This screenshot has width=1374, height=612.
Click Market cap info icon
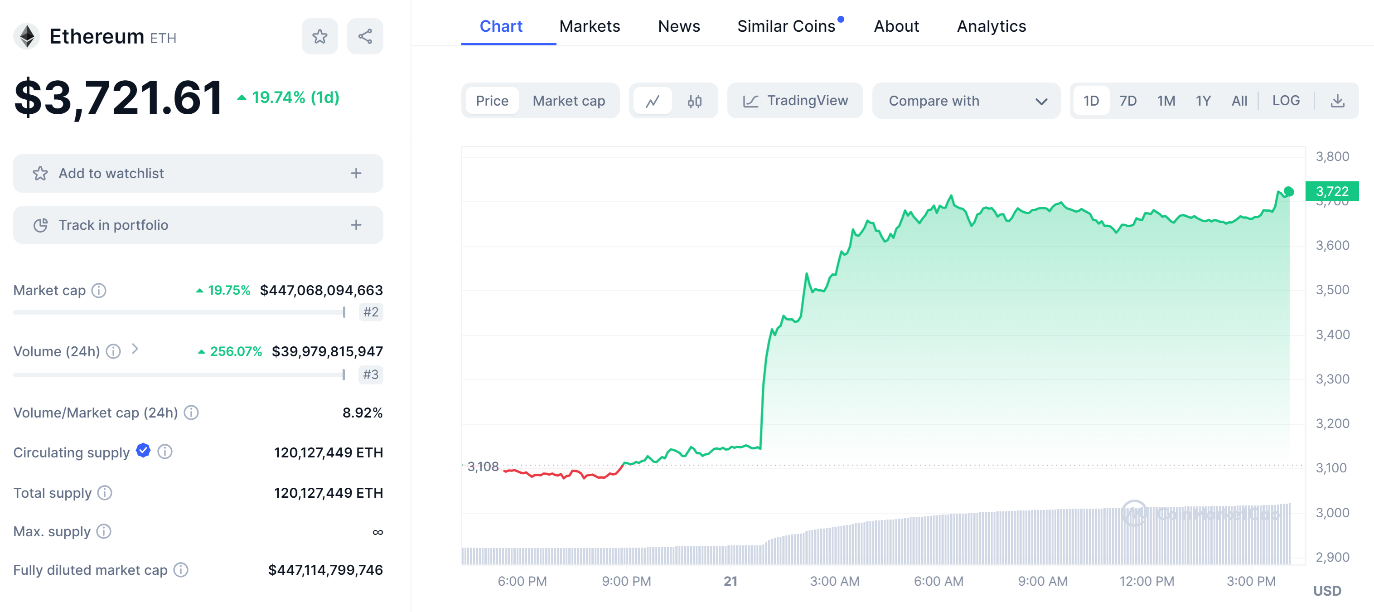pyautogui.click(x=99, y=290)
